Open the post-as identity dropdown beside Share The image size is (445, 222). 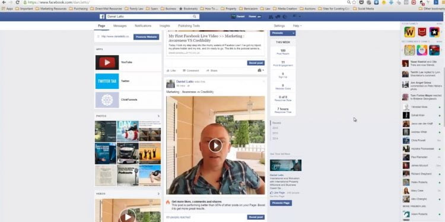(x=260, y=70)
